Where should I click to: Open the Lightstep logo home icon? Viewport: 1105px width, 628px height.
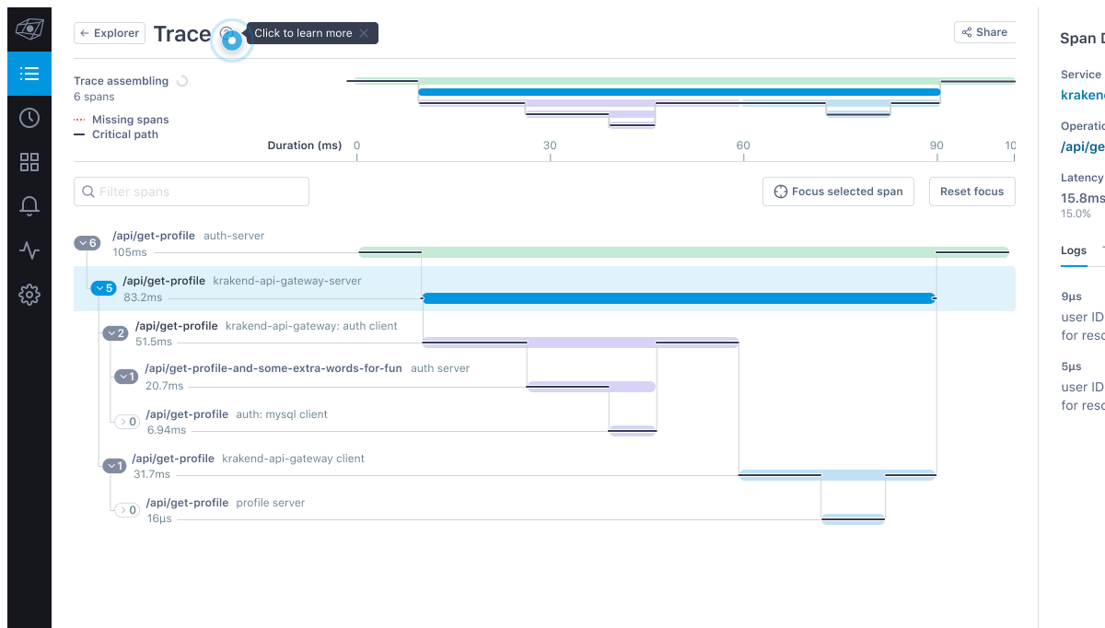coord(29,29)
